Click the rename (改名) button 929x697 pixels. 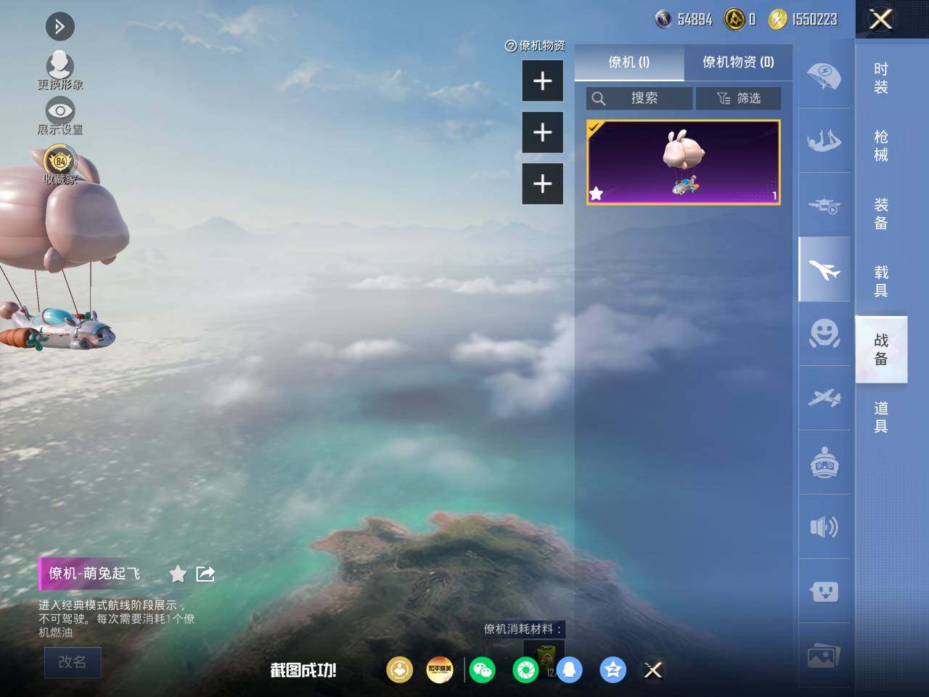[x=73, y=662]
